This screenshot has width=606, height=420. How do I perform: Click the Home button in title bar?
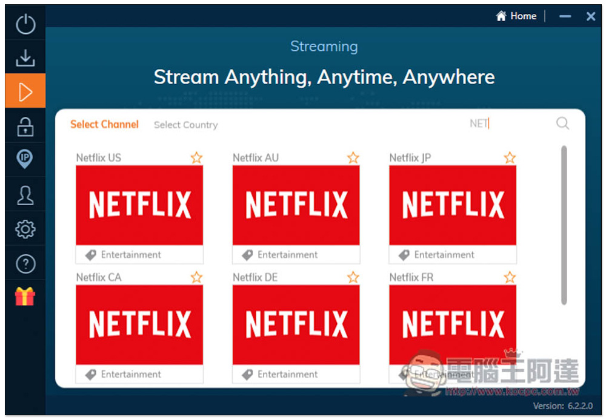(x=516, y=16)
